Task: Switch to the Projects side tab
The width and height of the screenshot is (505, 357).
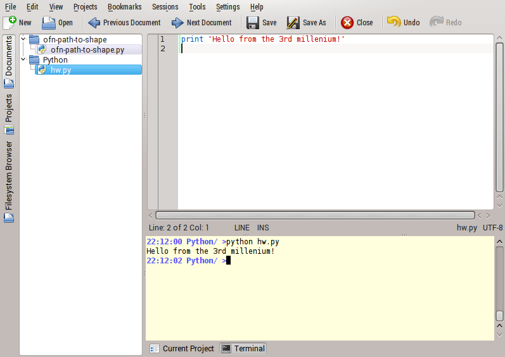Action: point(9,114)
